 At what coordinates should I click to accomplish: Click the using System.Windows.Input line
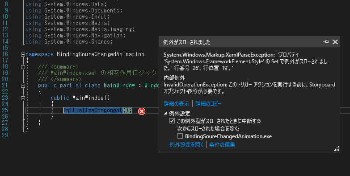67,16
